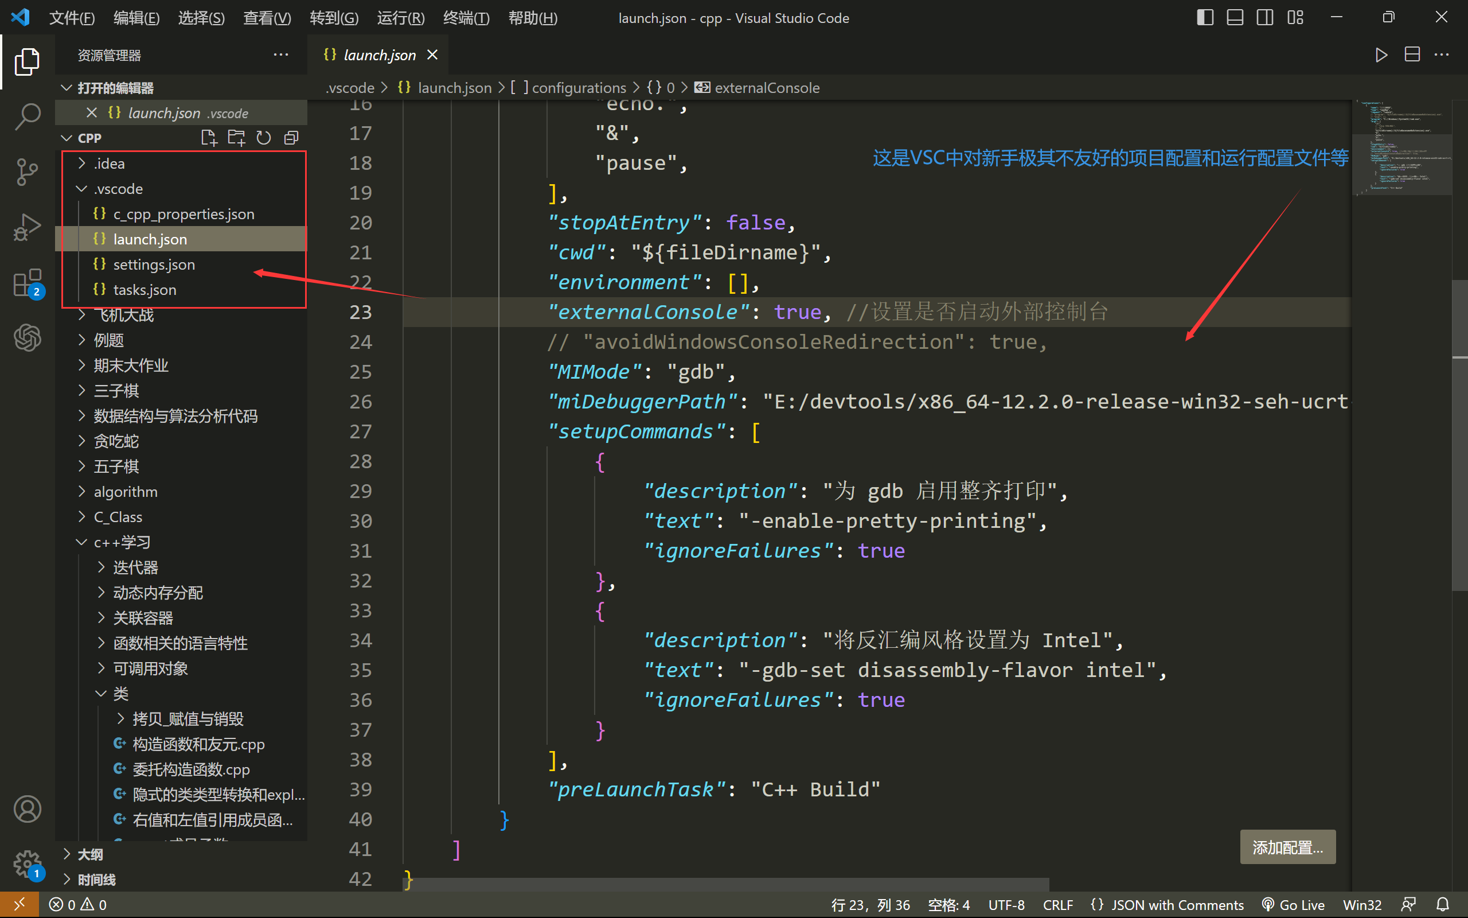1468x918 pixels.
Task: Open tasks.json in explorer
Action: (x=181, y=290)
